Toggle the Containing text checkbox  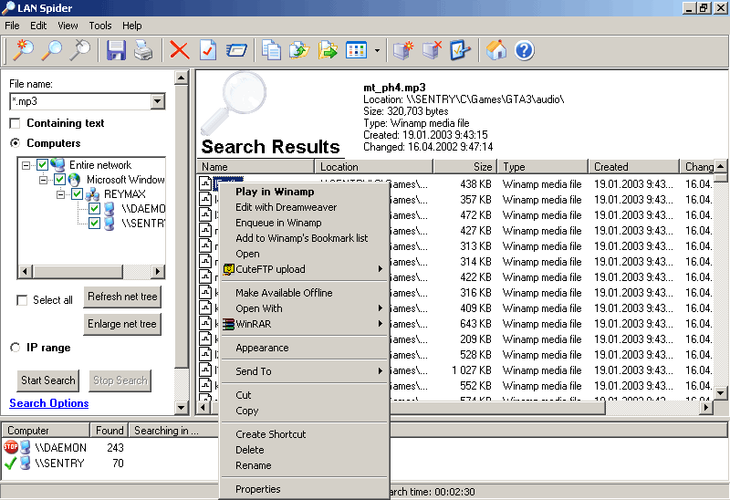point(15,123)
